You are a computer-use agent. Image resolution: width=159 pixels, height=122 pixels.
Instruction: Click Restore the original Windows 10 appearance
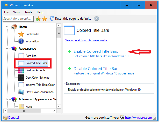coord(104,73)
